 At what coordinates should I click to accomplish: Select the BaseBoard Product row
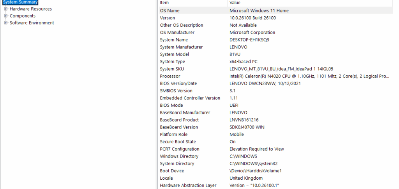click(275, 120)
